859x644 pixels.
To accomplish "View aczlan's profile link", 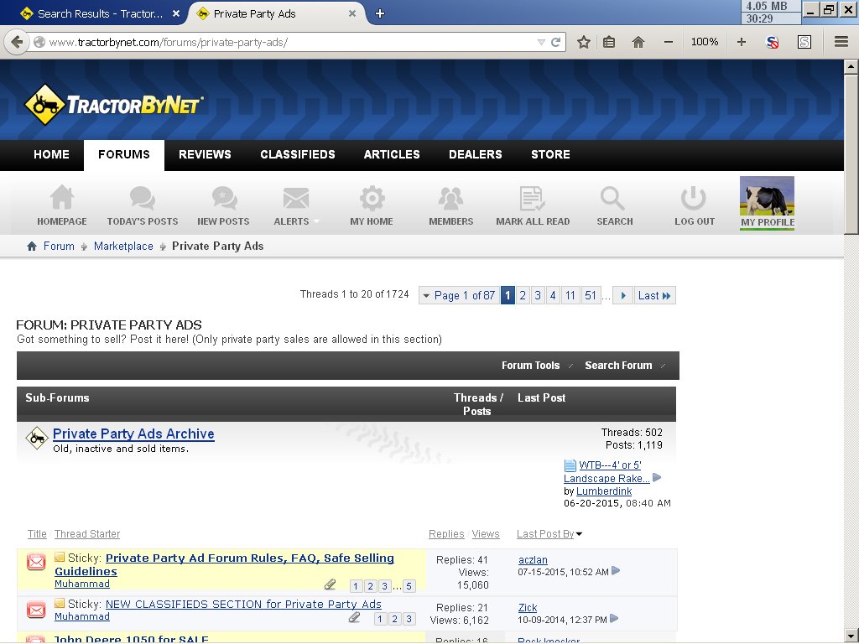I will 533,559.
